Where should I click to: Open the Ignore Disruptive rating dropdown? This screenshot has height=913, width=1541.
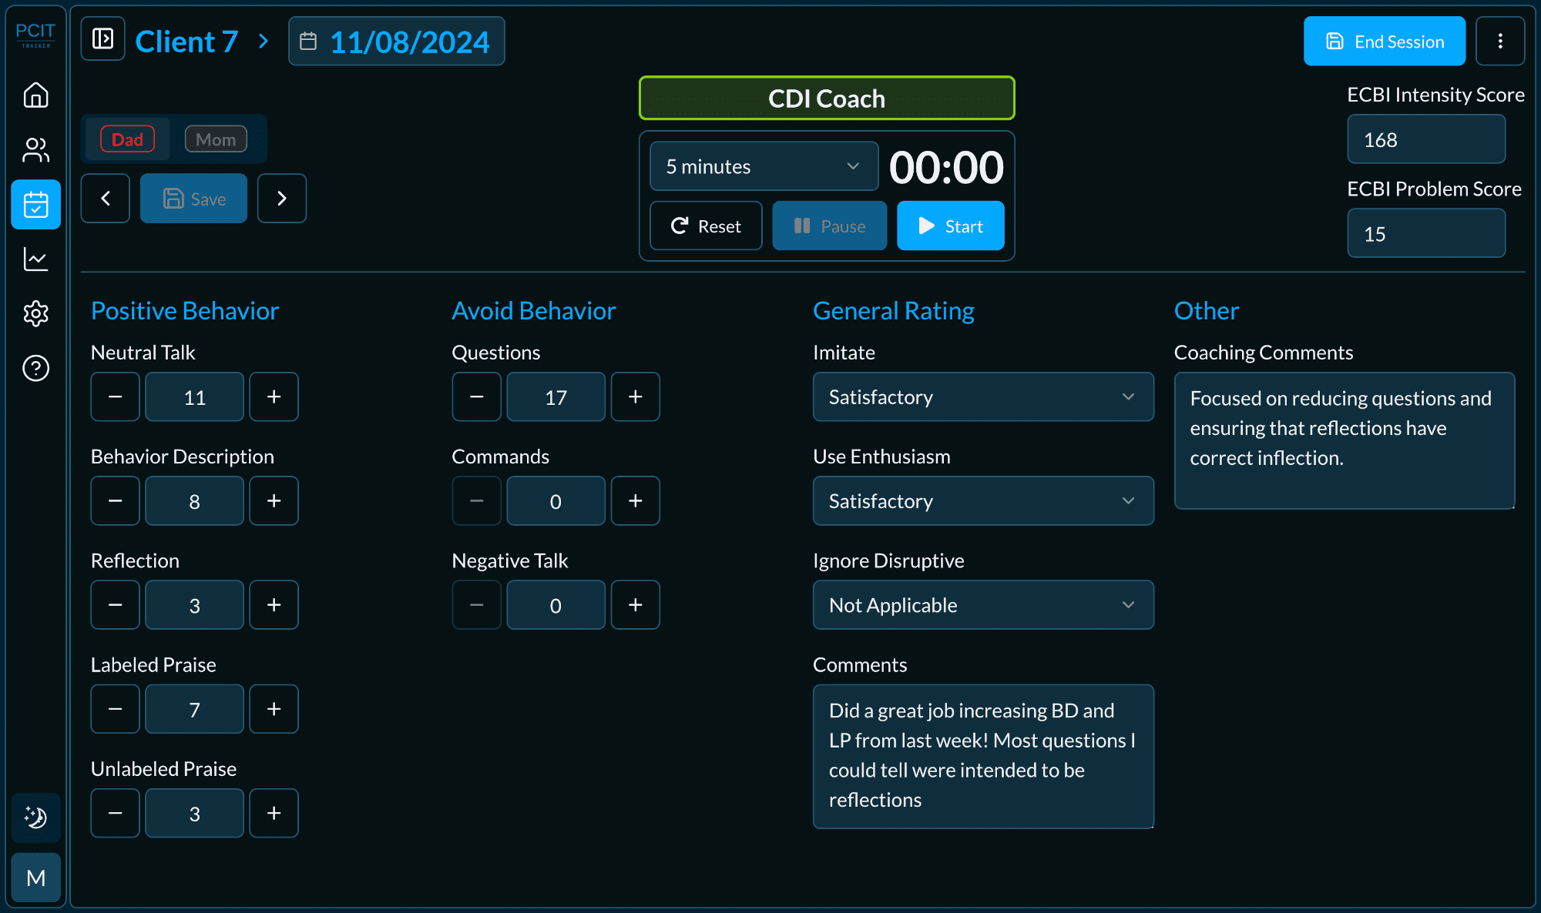pyautogui.click(x=983, y=605)
